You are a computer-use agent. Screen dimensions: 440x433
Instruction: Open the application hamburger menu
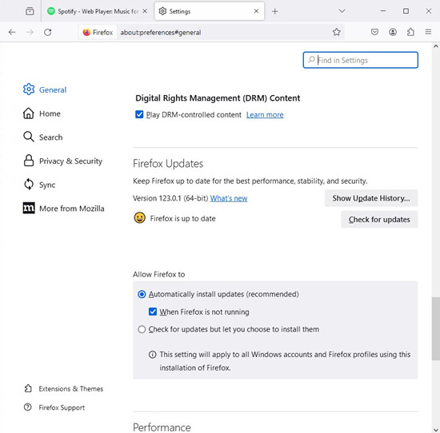[428, 32]
